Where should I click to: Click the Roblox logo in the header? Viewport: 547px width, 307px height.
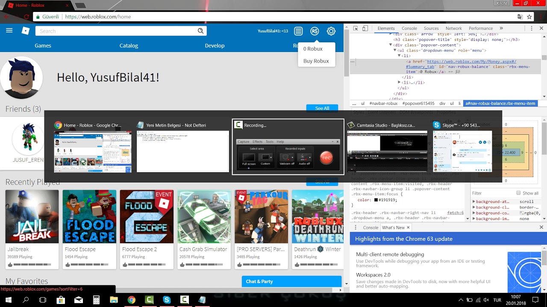26,31
